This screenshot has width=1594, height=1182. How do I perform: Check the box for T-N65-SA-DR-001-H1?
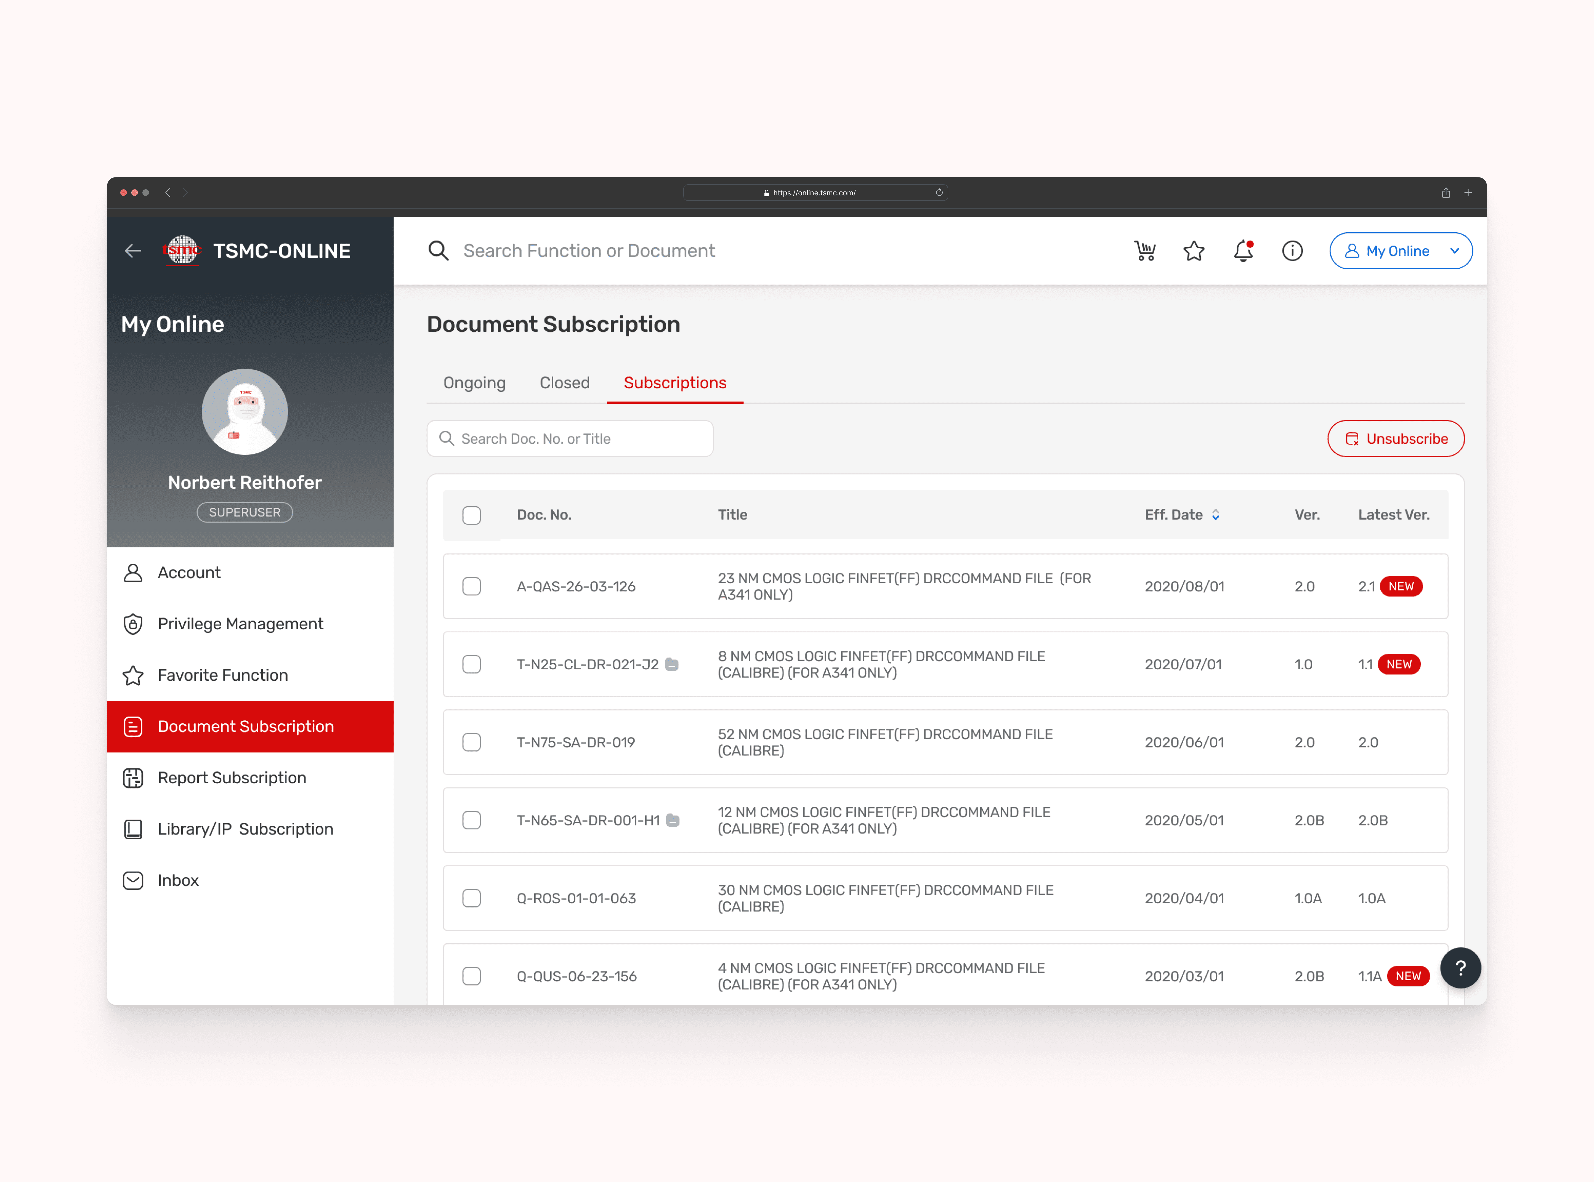point(471,821)
